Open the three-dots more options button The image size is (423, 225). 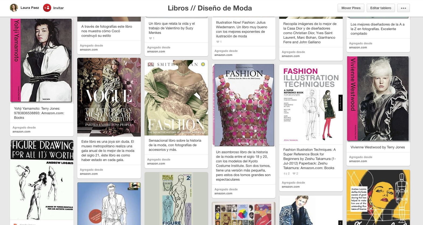point(403,8)
